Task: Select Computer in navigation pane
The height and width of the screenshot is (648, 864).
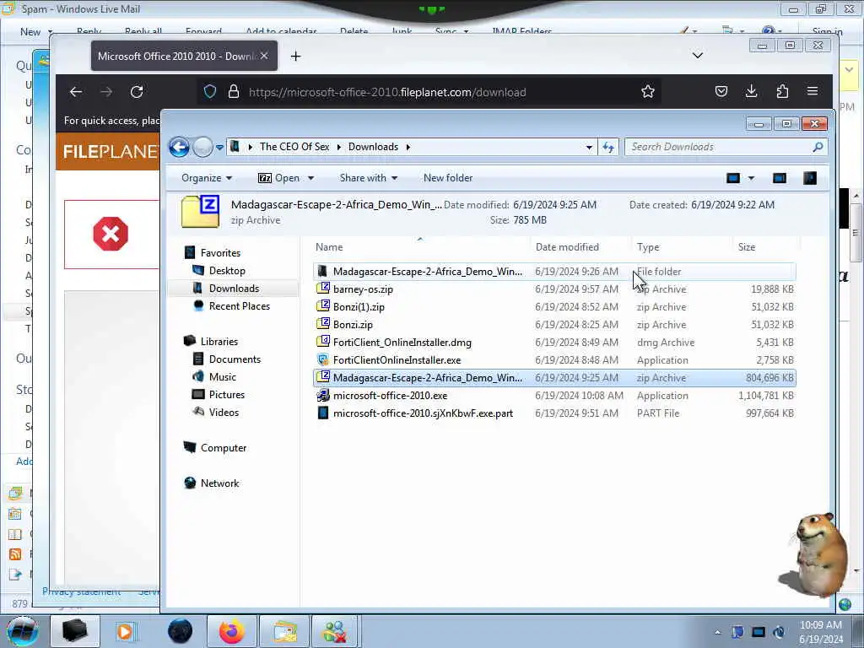Action: pyautogui.click(x=223, y=448)
